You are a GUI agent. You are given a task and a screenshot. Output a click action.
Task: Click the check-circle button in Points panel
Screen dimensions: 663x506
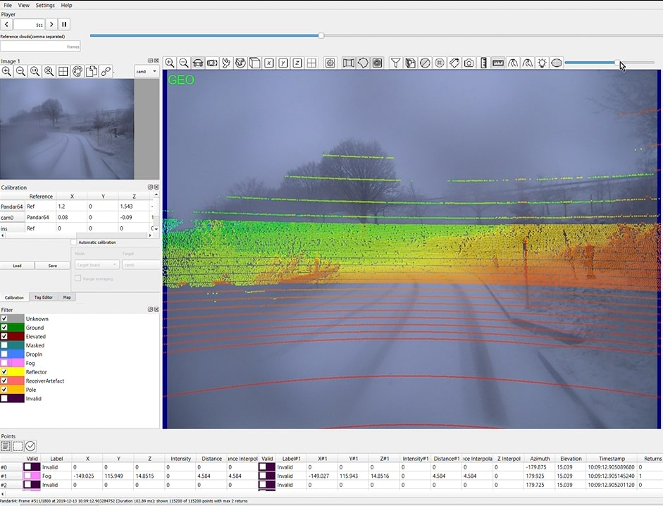[30, 446]
